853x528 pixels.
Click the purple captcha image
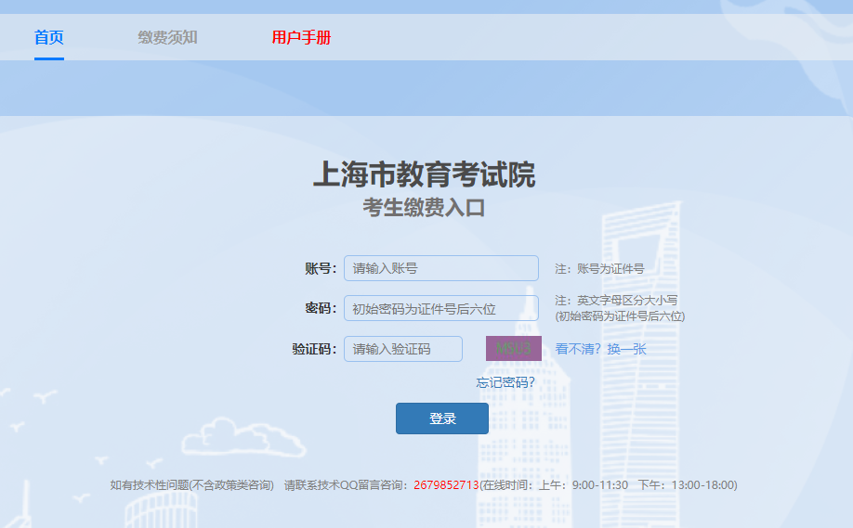tap(513, 349)
